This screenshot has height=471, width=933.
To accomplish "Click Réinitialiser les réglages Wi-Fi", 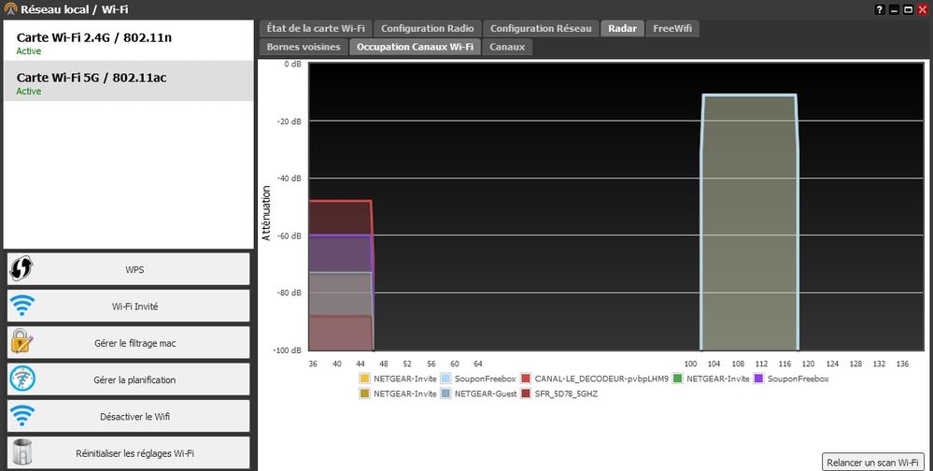I will point(129,453).
